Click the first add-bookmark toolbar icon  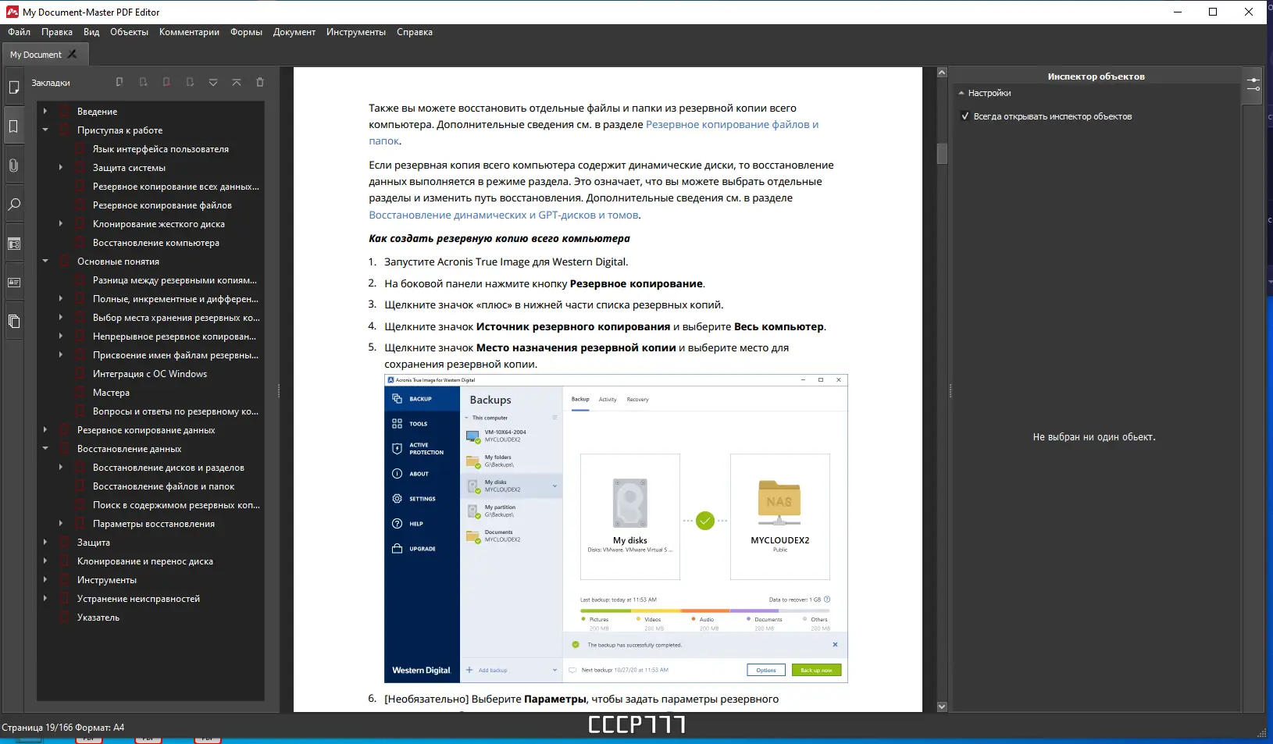point(119,82)
